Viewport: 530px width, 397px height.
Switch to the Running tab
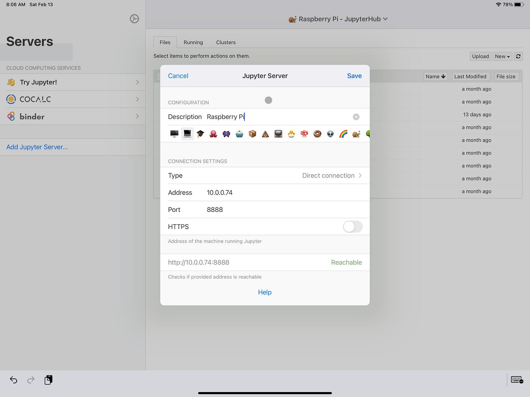[x=193, y=42]
